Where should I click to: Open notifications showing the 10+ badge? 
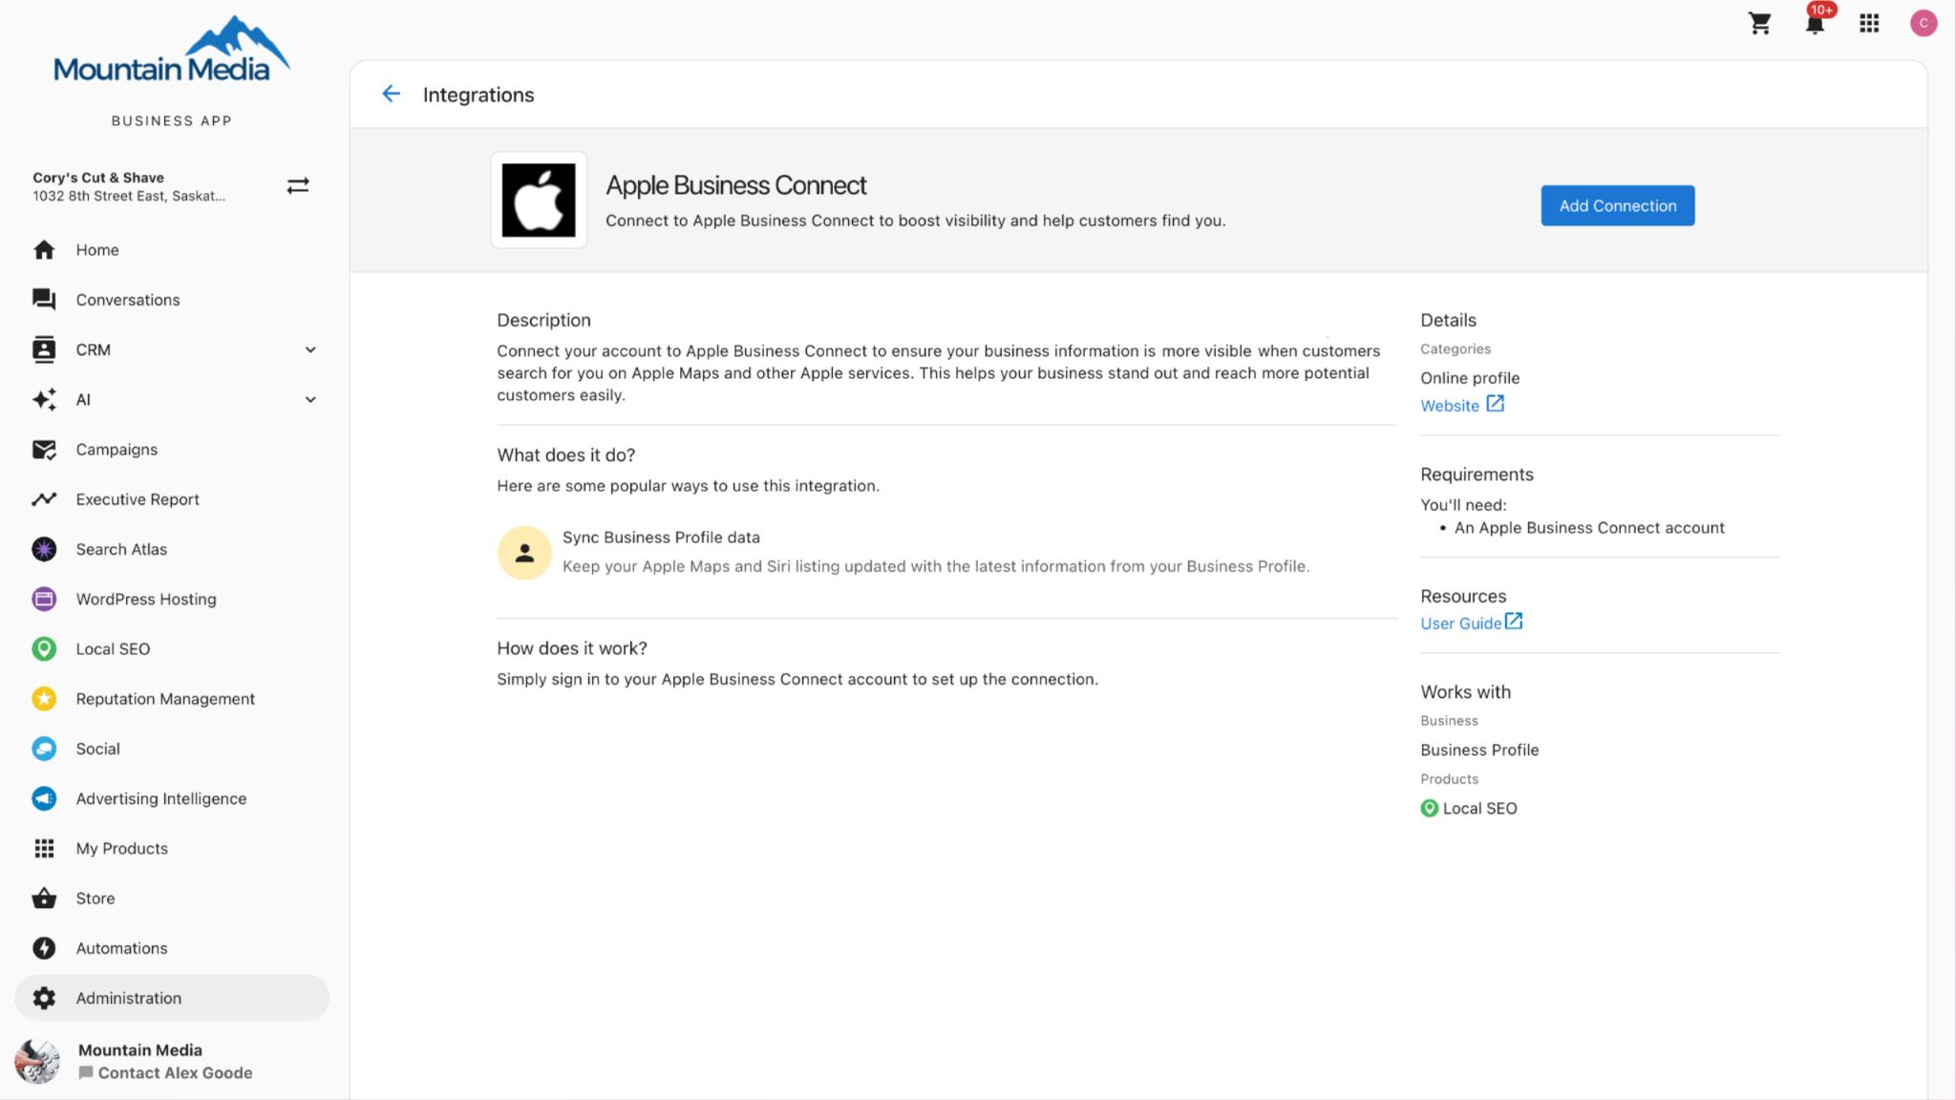click(1814, 22)
